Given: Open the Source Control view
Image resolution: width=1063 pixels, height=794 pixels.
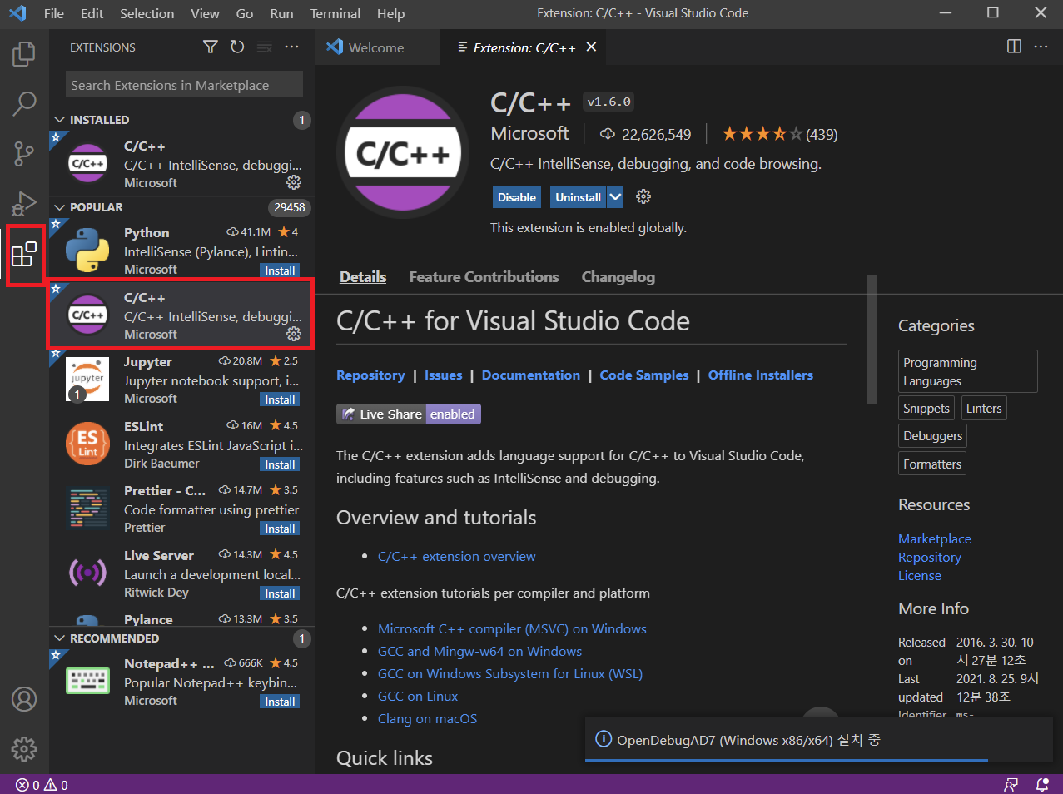Looking at the screenshot, I should [x=24, y=154].
